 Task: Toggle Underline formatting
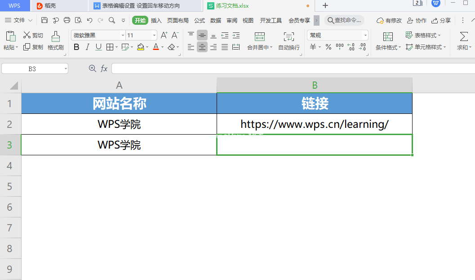[98, 47]
